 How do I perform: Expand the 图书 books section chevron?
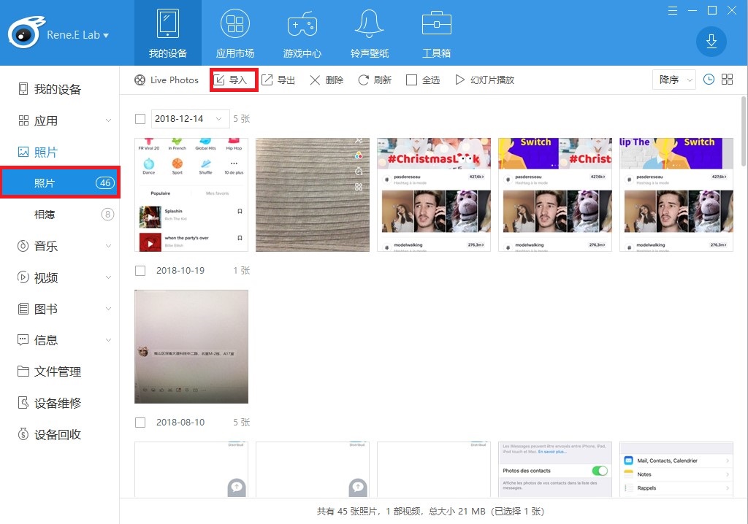[108, 309]
